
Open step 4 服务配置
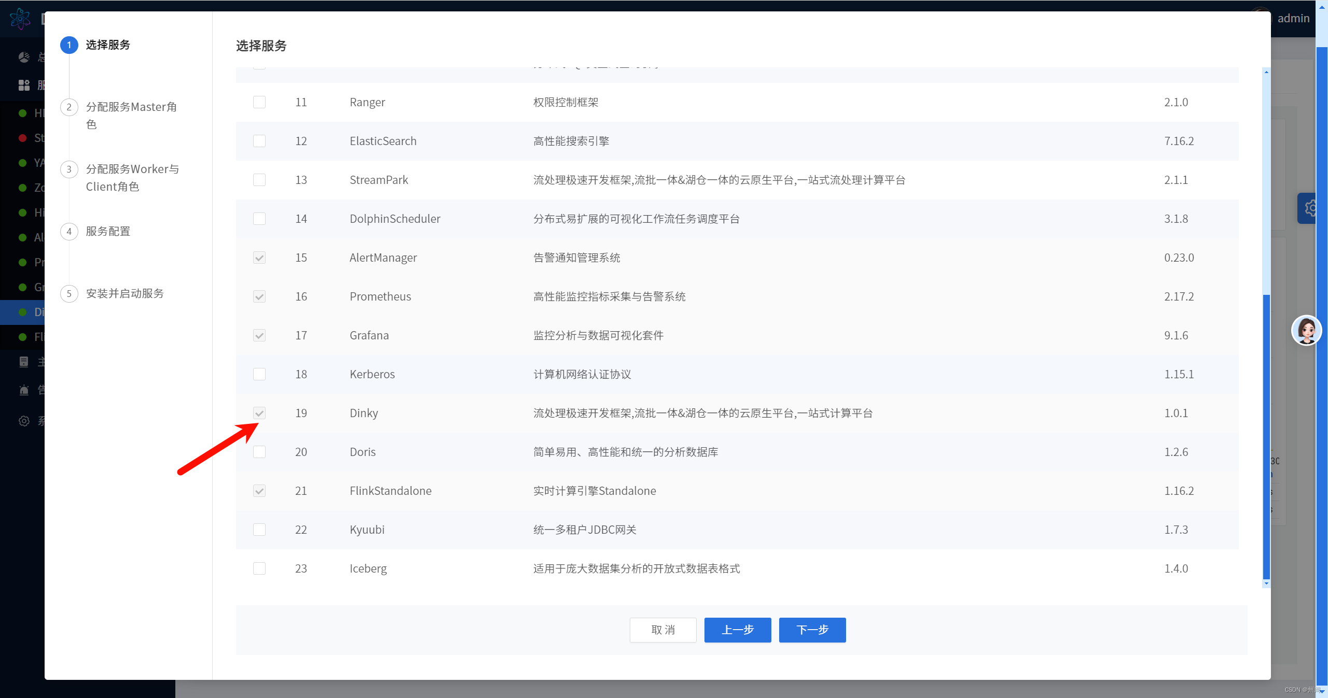96,232
